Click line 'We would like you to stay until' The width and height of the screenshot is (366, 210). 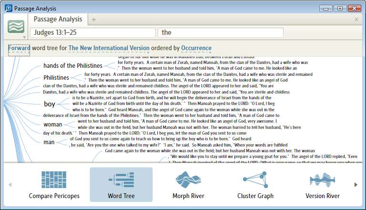tap(263, 157)
